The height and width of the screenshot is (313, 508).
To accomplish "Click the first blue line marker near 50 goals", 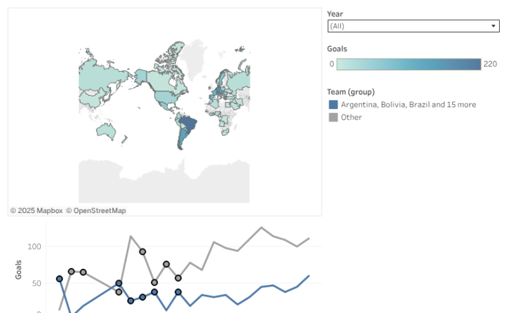I will tap(59, 279).
